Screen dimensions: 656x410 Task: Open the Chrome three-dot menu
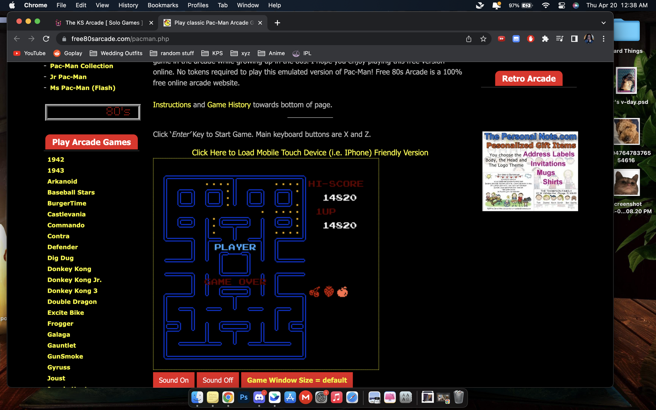[604, 39]
